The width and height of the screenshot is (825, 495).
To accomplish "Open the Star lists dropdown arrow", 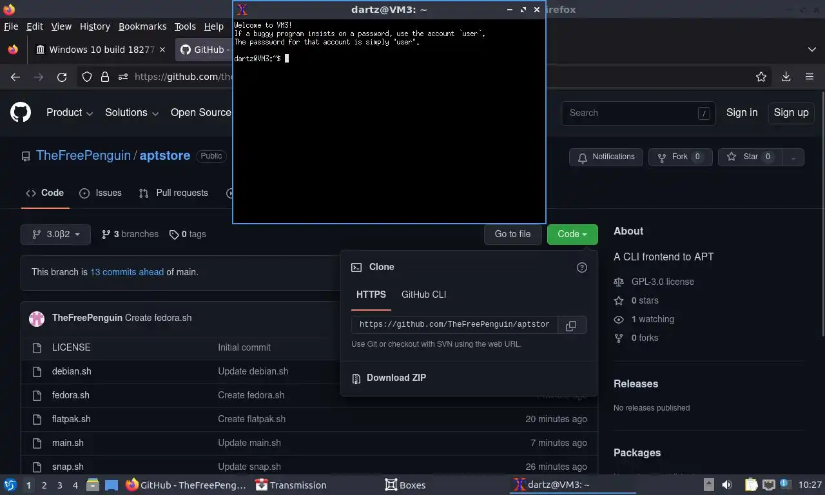I will click(793, 157).
